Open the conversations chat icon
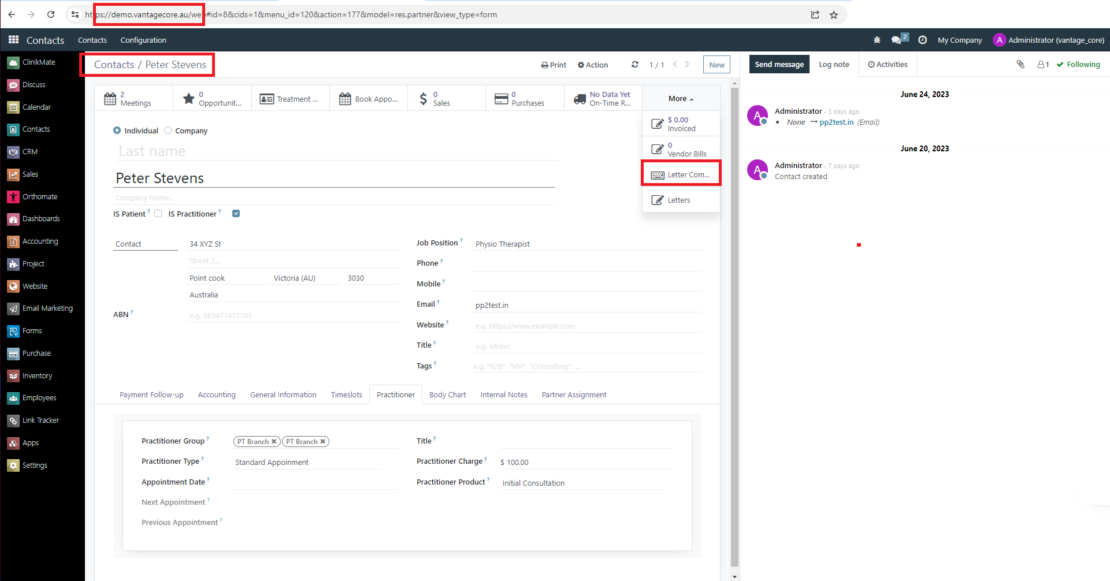The image size is (1110, 581). 897,40
